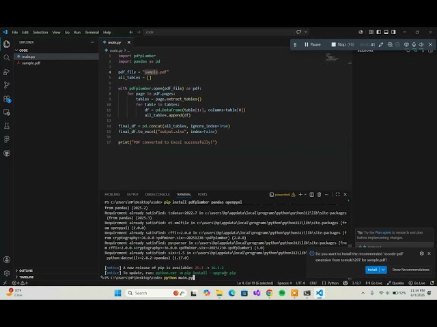Toggle Panel layout button
The width and height of the screenshot is (437, 327).
click(386, 32)
